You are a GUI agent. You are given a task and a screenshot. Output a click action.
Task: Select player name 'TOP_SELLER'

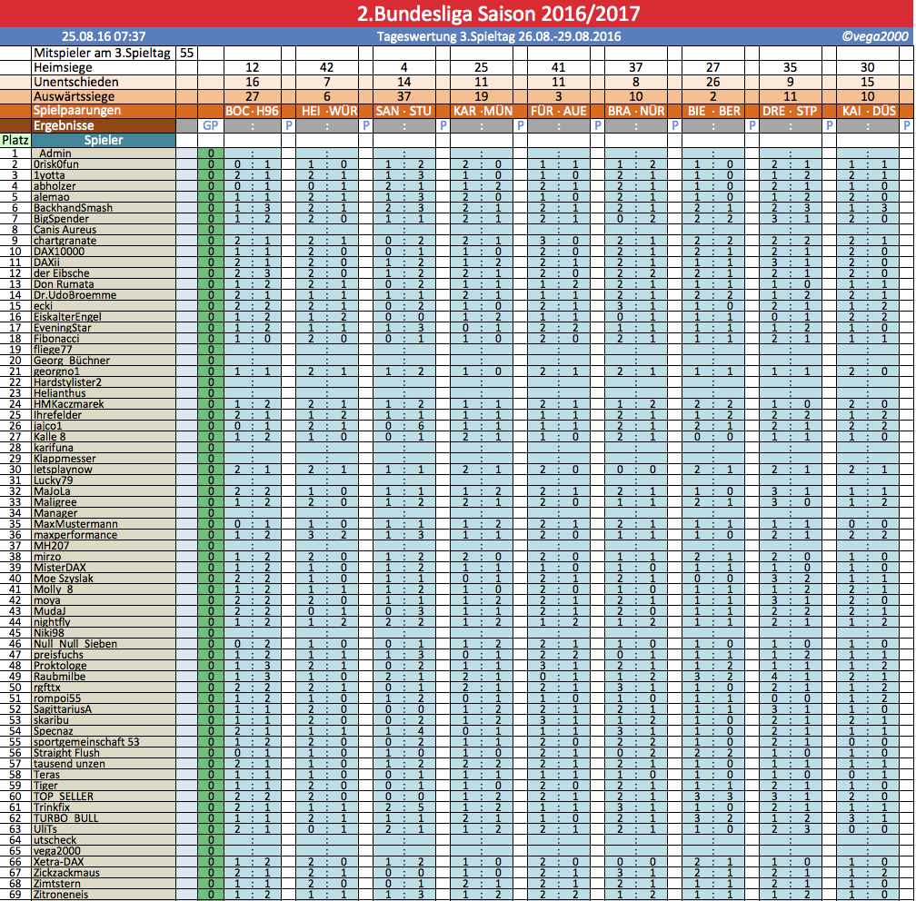pos(63,797)
